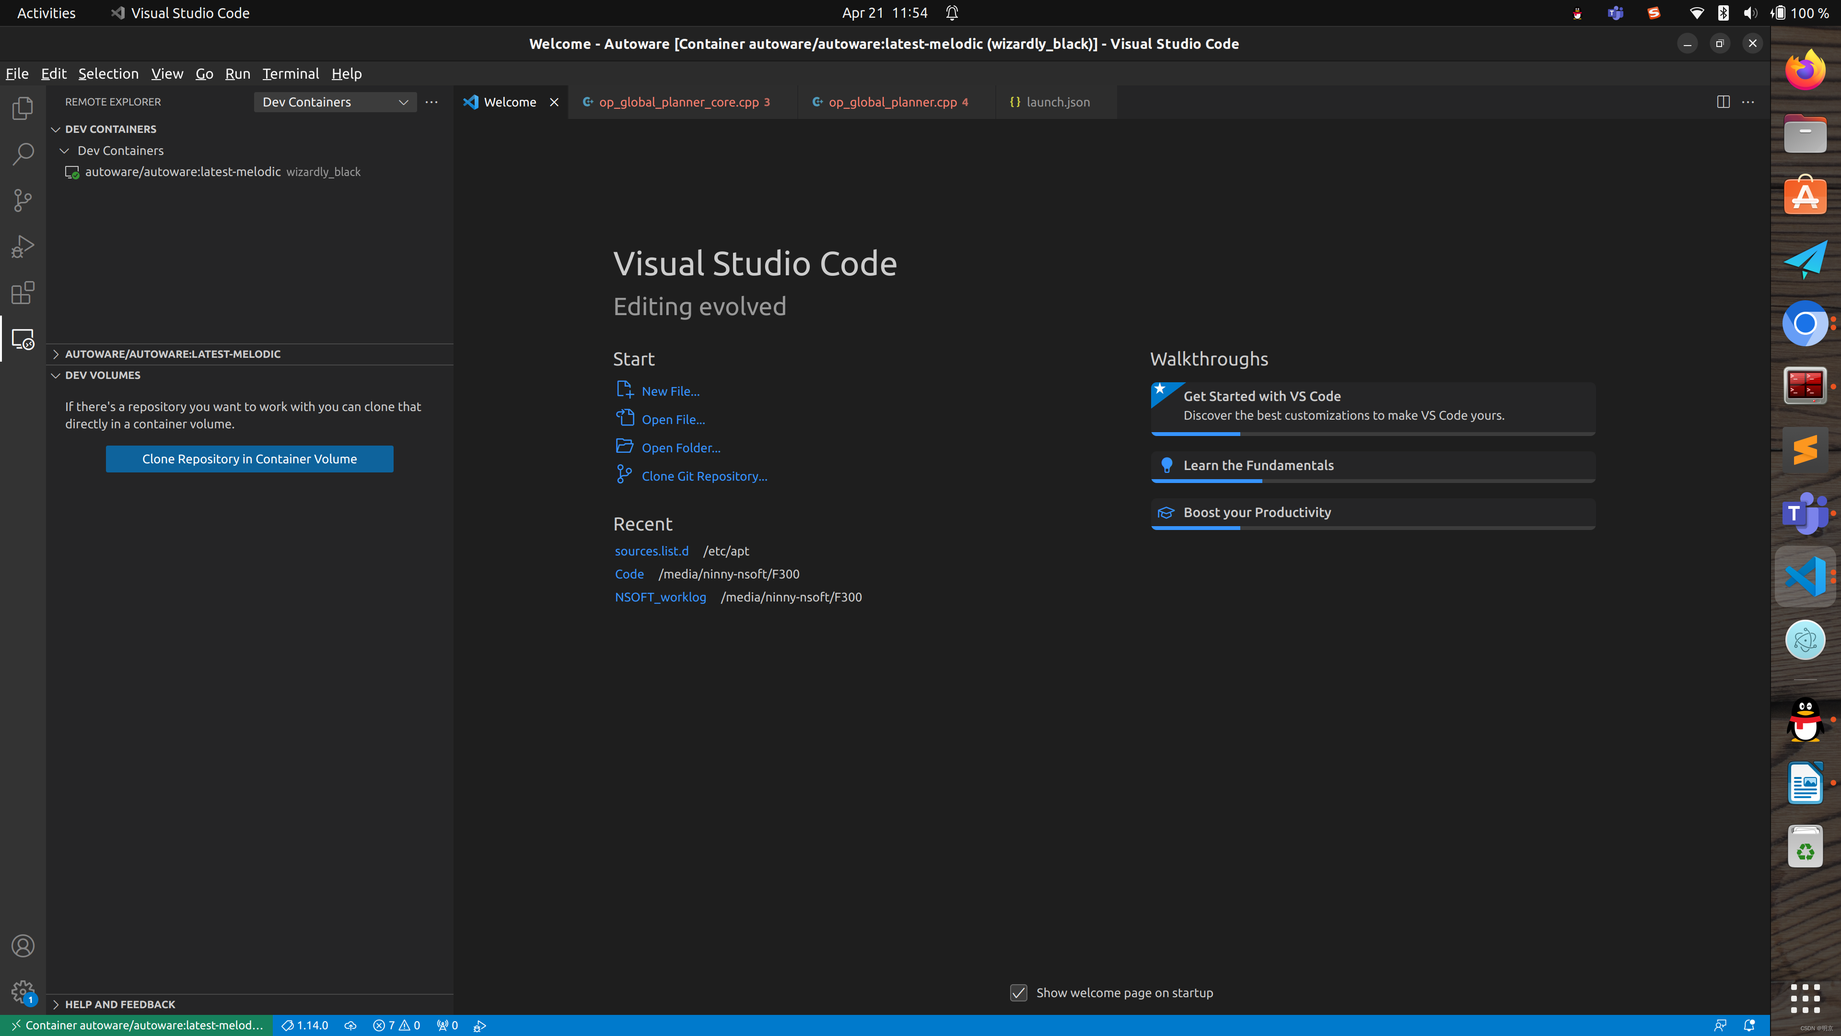
Task: Open the Extensions view
Action: pyautogui.click(x=23, y=293)
